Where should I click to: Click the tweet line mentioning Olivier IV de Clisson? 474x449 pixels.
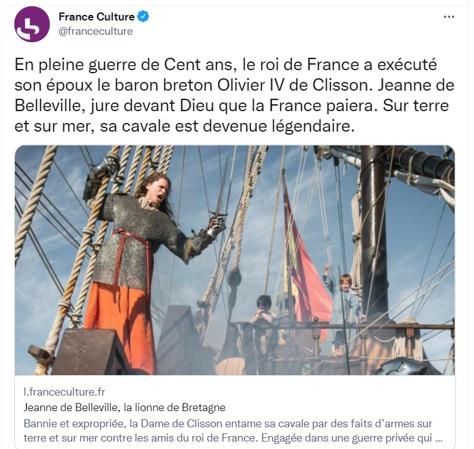click(235, 85)
